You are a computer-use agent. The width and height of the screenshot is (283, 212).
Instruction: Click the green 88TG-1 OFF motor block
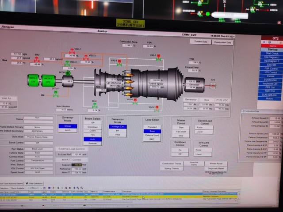click(x=33, y=80)
